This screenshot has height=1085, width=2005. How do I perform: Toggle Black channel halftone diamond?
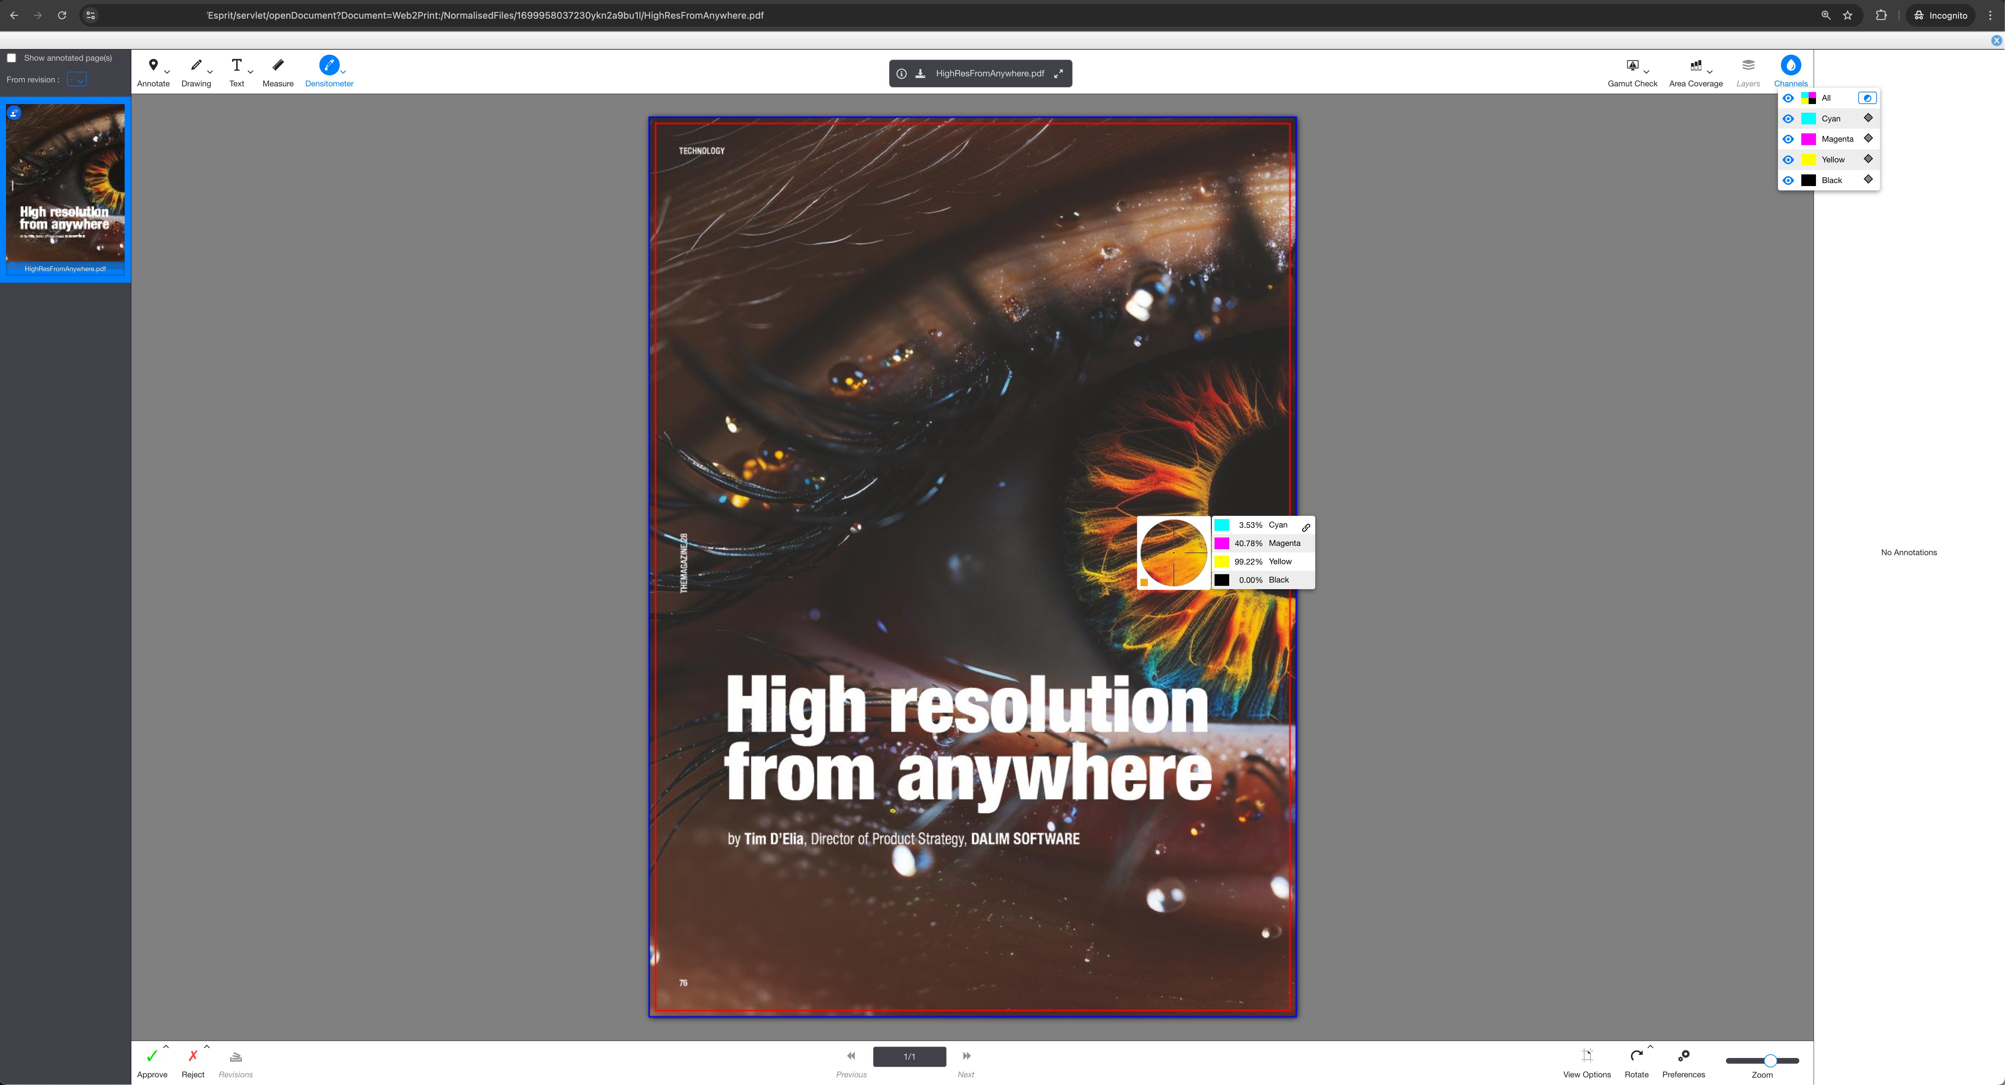[x=1868, y=180]
